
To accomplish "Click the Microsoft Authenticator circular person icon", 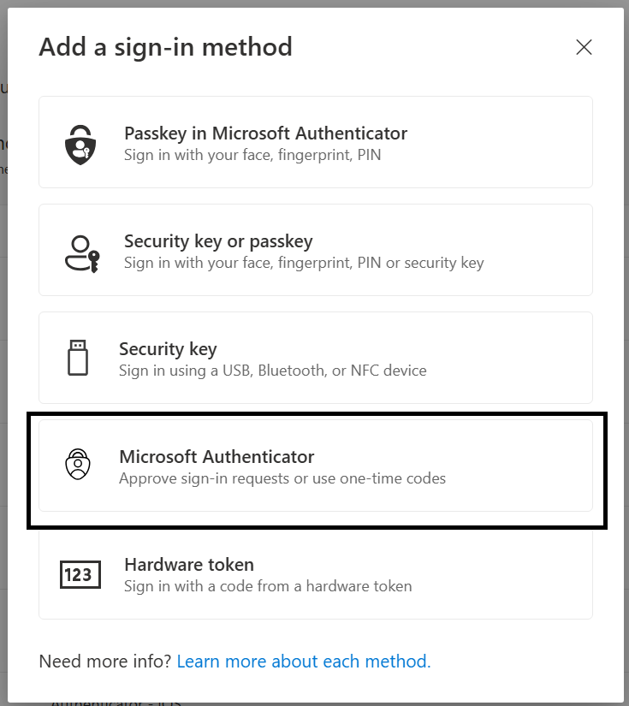I will (80, 466).
